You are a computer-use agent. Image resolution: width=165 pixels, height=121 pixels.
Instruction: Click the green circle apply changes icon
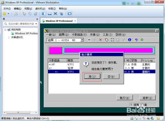142,40
